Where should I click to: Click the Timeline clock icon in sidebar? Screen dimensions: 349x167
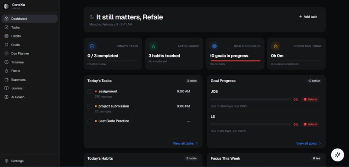(6, 62)
